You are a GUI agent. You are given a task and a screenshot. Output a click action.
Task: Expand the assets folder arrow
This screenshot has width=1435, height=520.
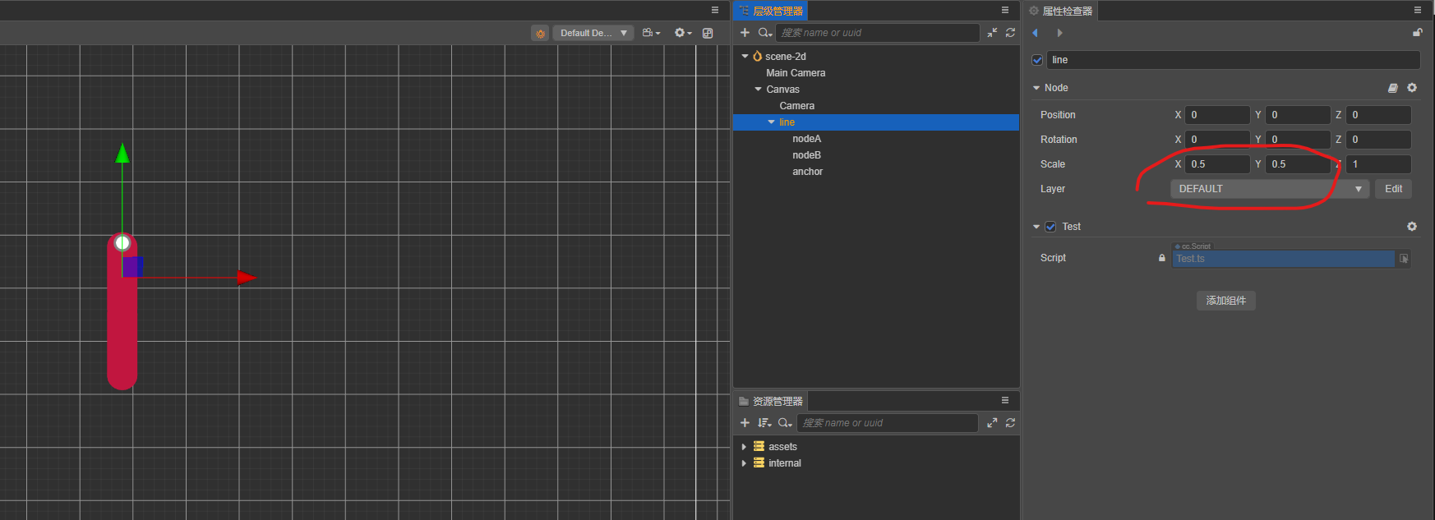pos(744,447)
